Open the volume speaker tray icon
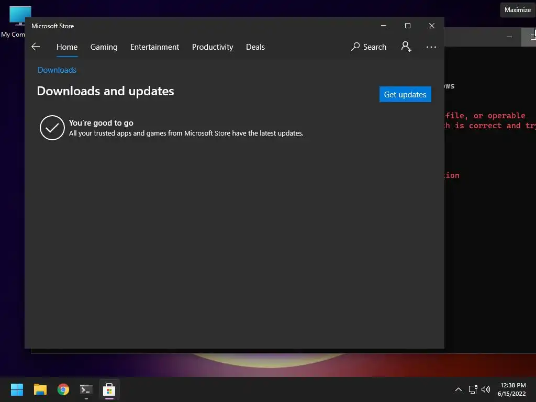This screenshot has height=402, width=536. click(485, 389)
